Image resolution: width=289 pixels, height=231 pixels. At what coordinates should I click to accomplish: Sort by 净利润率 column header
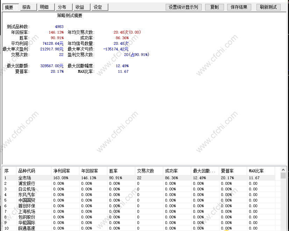(65, 171)
